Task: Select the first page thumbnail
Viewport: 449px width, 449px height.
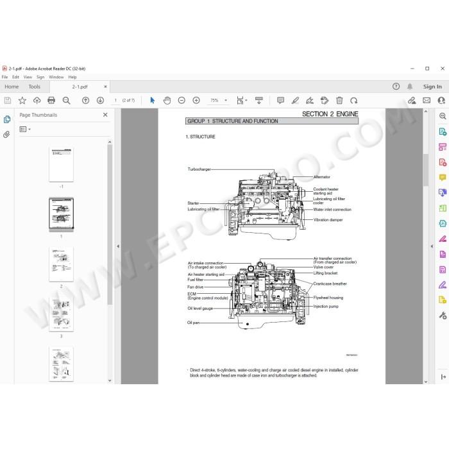Action: (x=61, y=165)
